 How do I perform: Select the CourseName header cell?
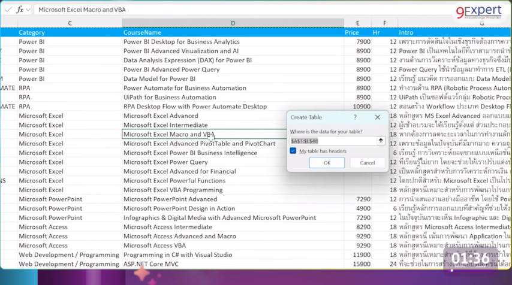coord(143,32)
